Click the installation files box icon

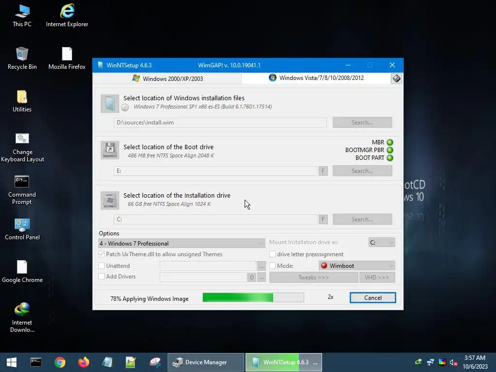110,104
